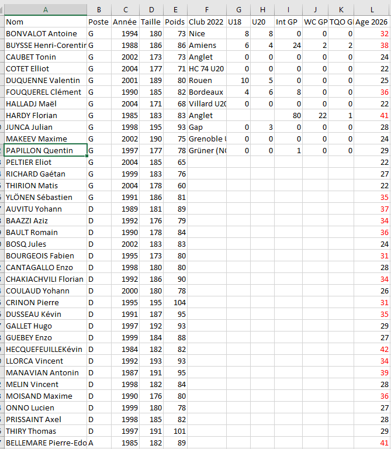Screen dimensions: 391x449
Task: Select column G header
Action: 238,10
